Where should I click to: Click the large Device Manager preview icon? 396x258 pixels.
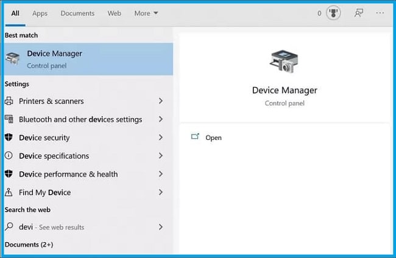click(284, 61)
